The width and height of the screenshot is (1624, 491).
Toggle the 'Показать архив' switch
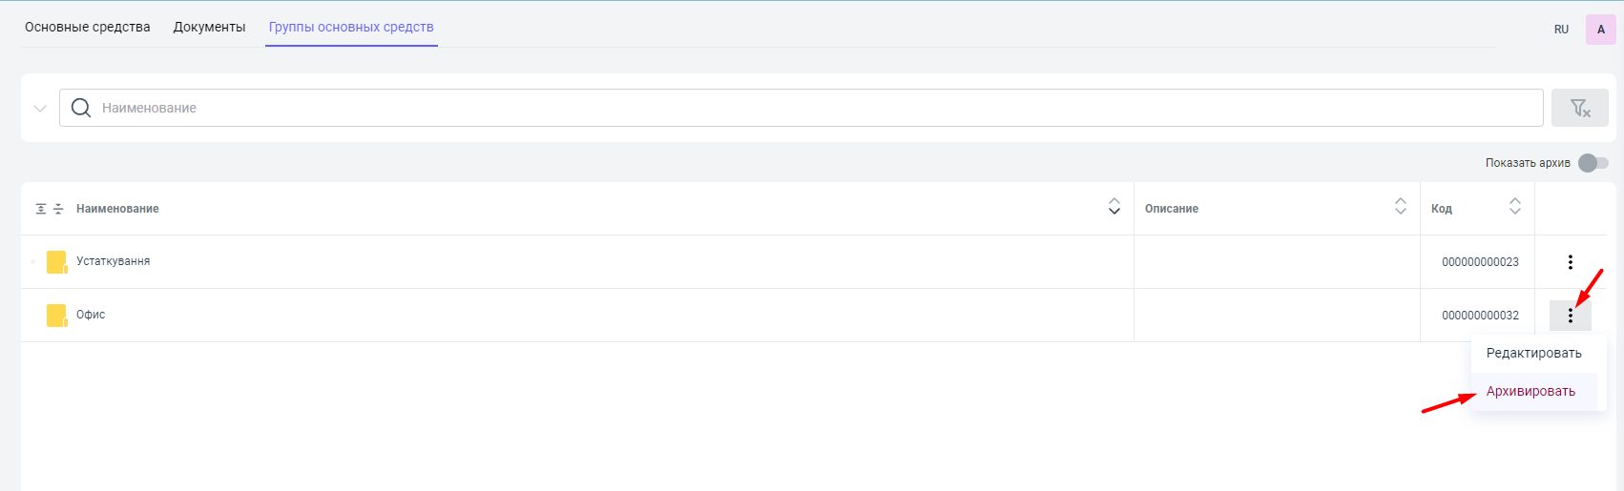[1593, 163]
